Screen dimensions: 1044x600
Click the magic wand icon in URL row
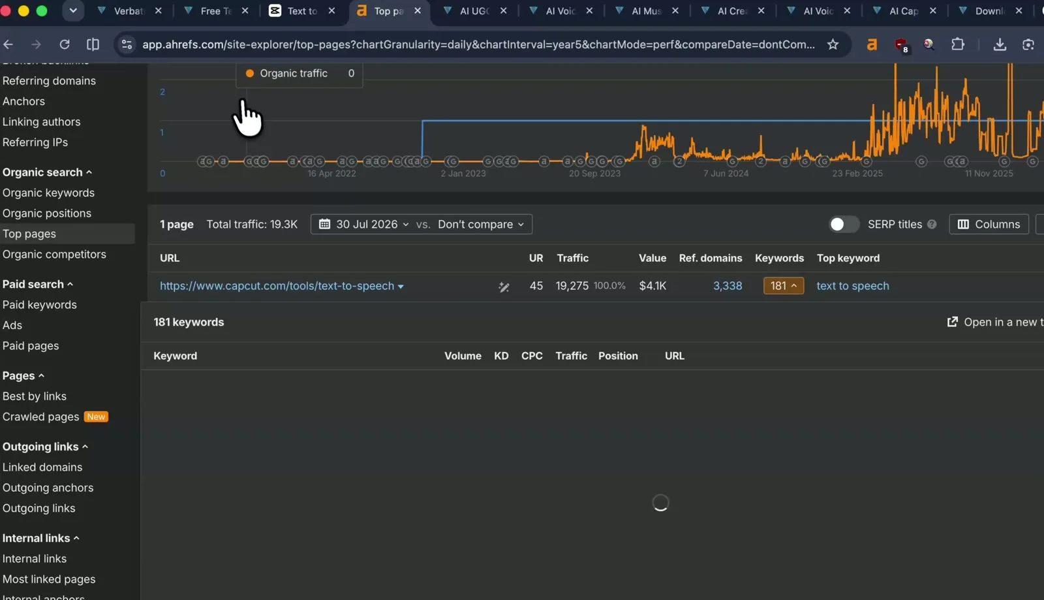pyautogui.click(x=504, y=287)
